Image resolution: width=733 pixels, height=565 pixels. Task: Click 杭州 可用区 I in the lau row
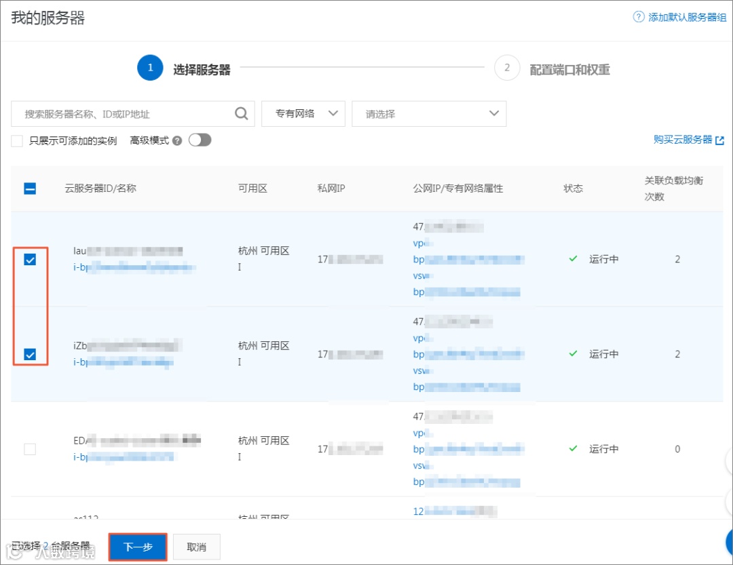click(x=263, y=259)
